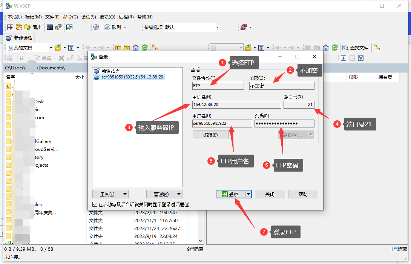Open preferences with the gear icon
The image size is (411, 264).
click(x=96, y=27)
